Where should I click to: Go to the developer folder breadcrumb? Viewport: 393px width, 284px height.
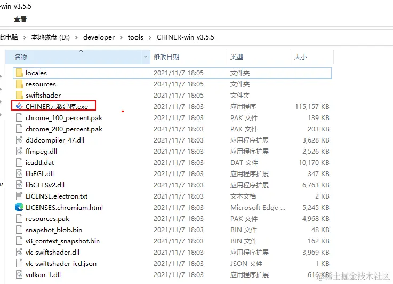click(x=99, y=37)
